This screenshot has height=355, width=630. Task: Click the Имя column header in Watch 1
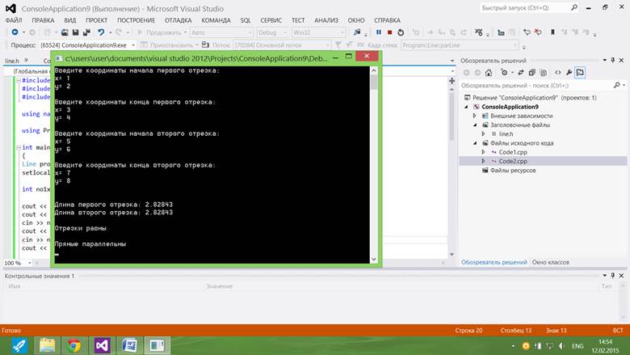pyautogui.click(x=15, y=286)
